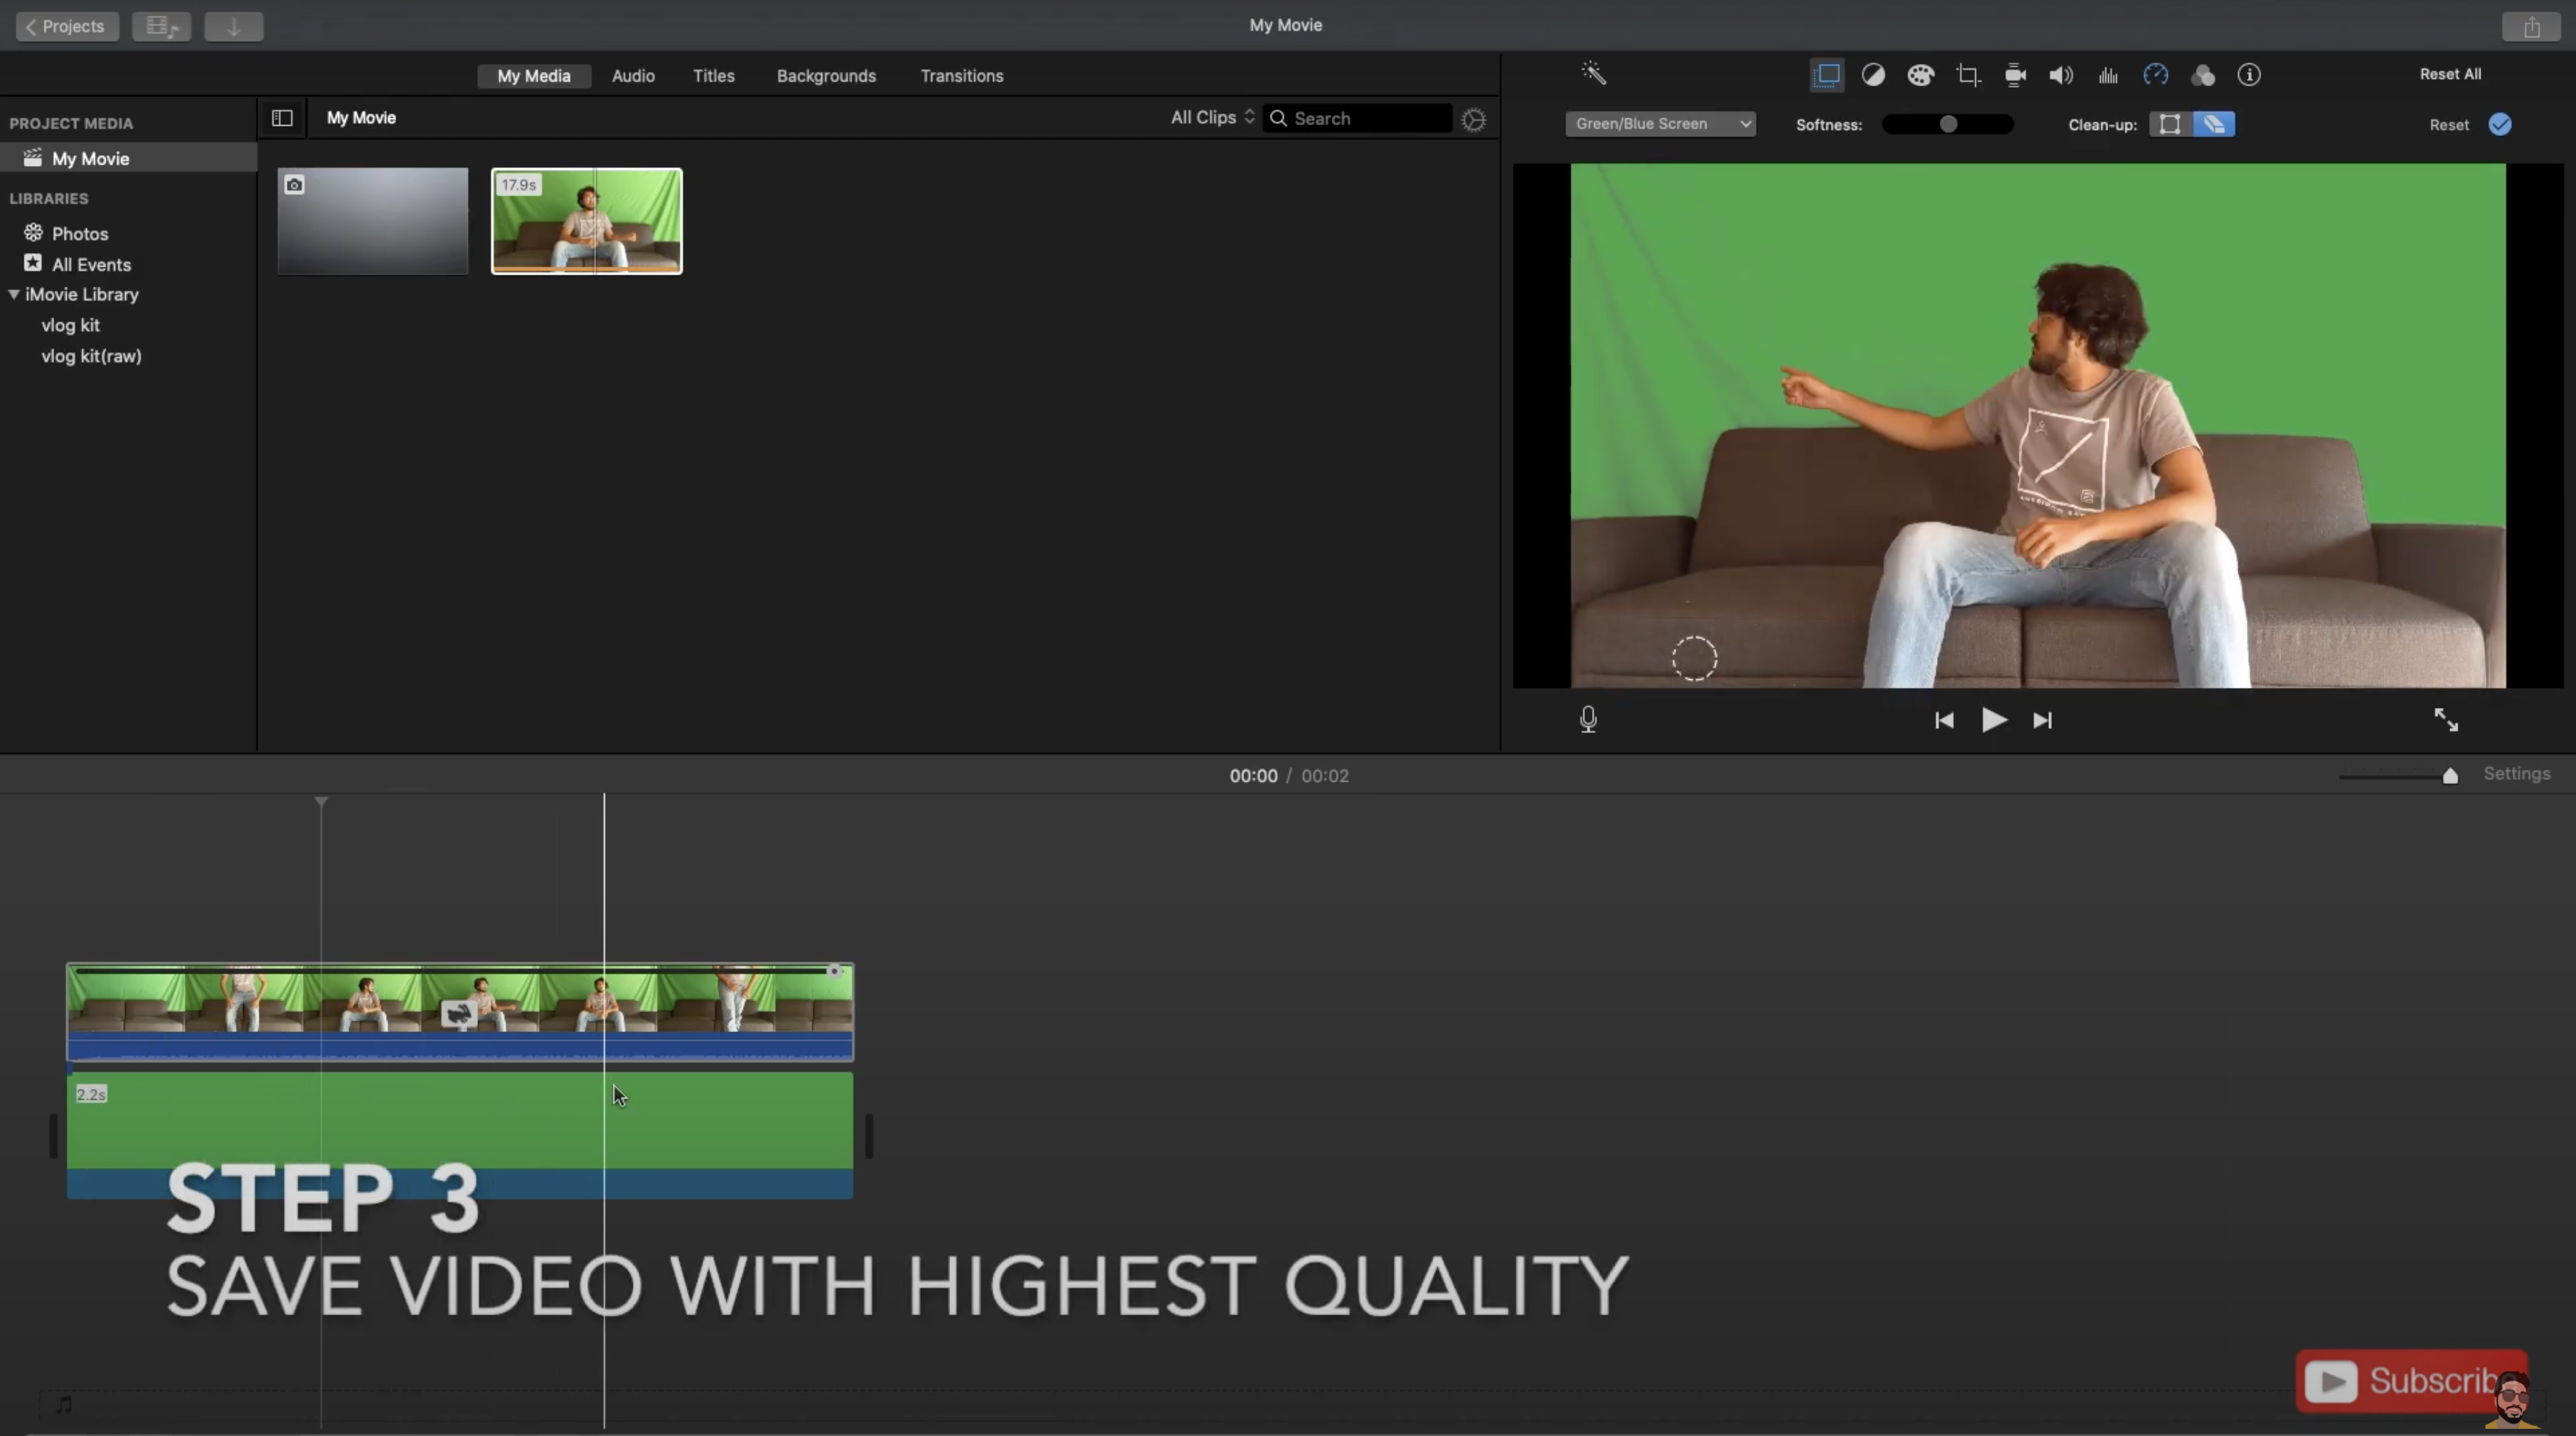2576x1436 pixels.
Task: Click the import media down-arrow button
Action: 233,26
